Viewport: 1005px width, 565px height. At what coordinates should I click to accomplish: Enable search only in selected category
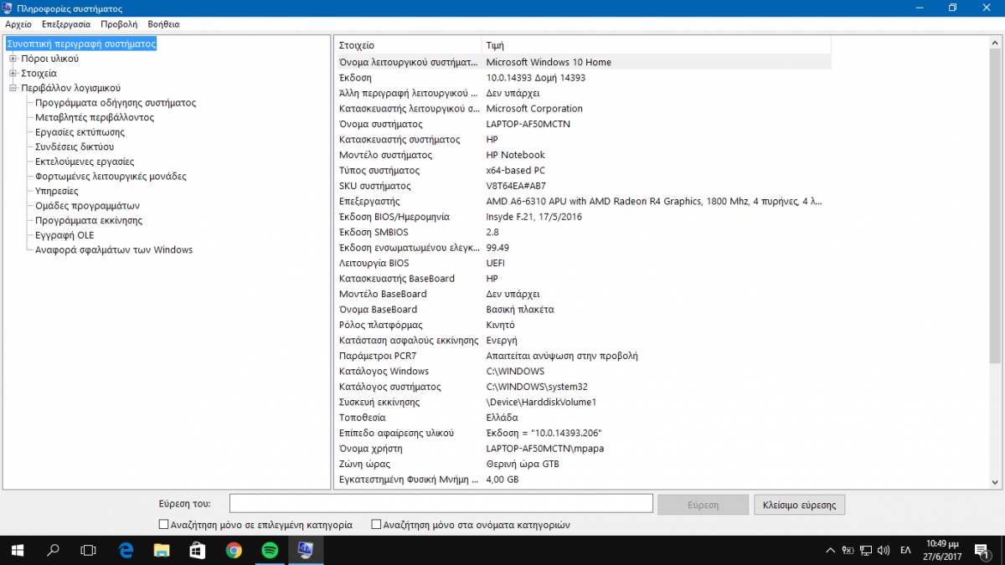[163, 525]
